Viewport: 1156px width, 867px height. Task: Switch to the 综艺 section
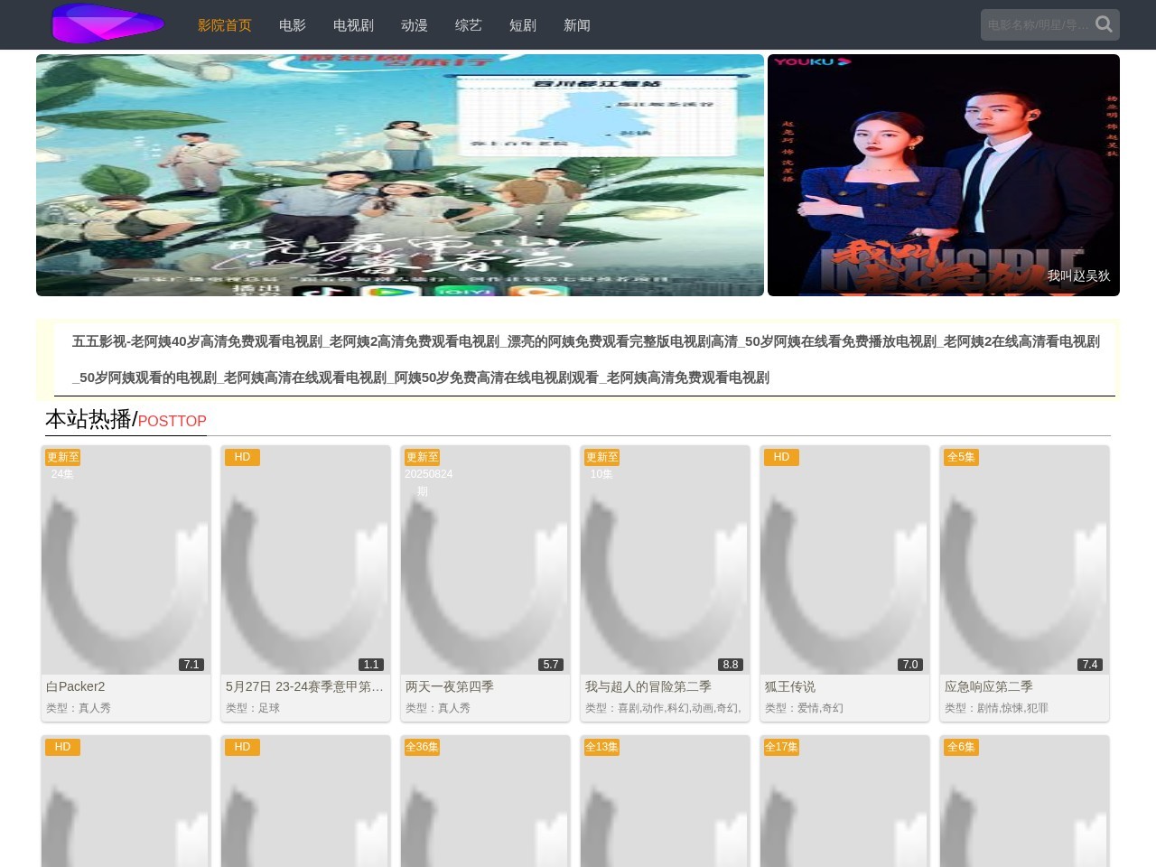click(469, 25)
